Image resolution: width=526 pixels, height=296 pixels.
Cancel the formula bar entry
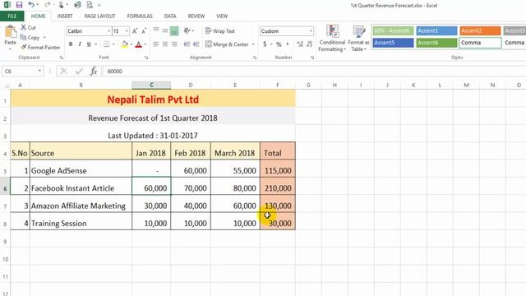pyautogui.click(x=64, y=72)
